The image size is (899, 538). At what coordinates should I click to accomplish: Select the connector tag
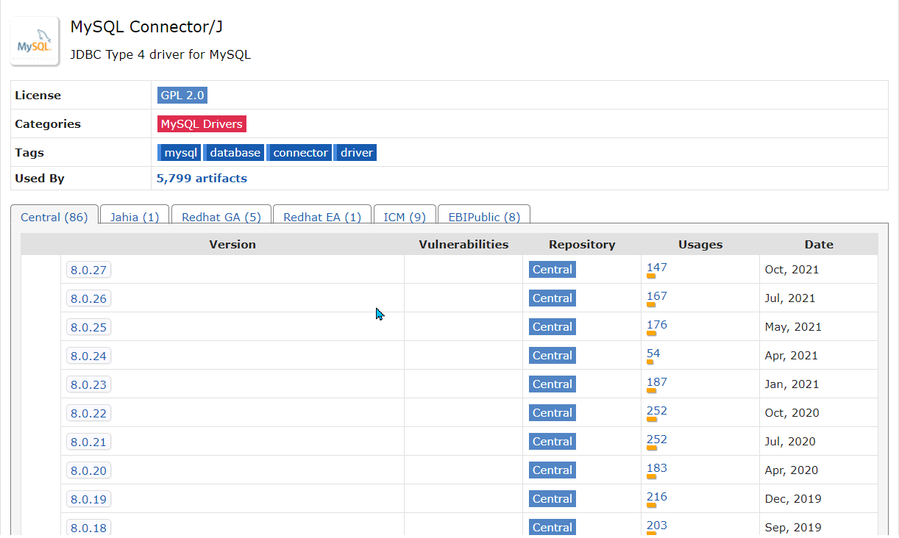[x=299, y=152]
